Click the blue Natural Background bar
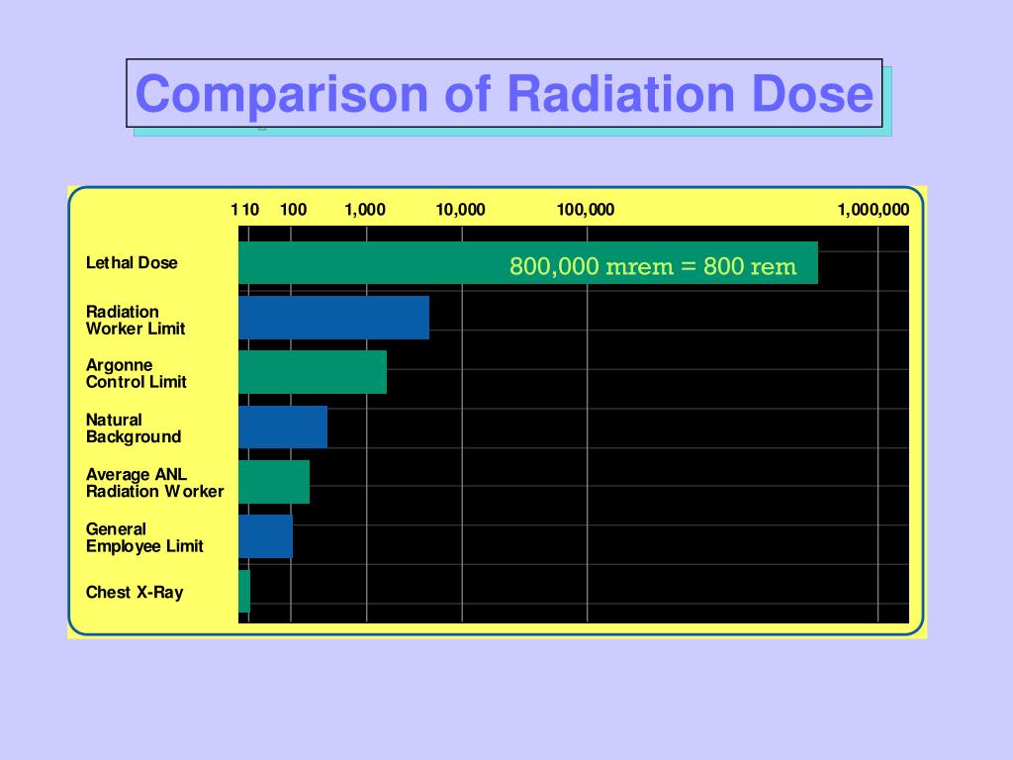 [283, 427]
